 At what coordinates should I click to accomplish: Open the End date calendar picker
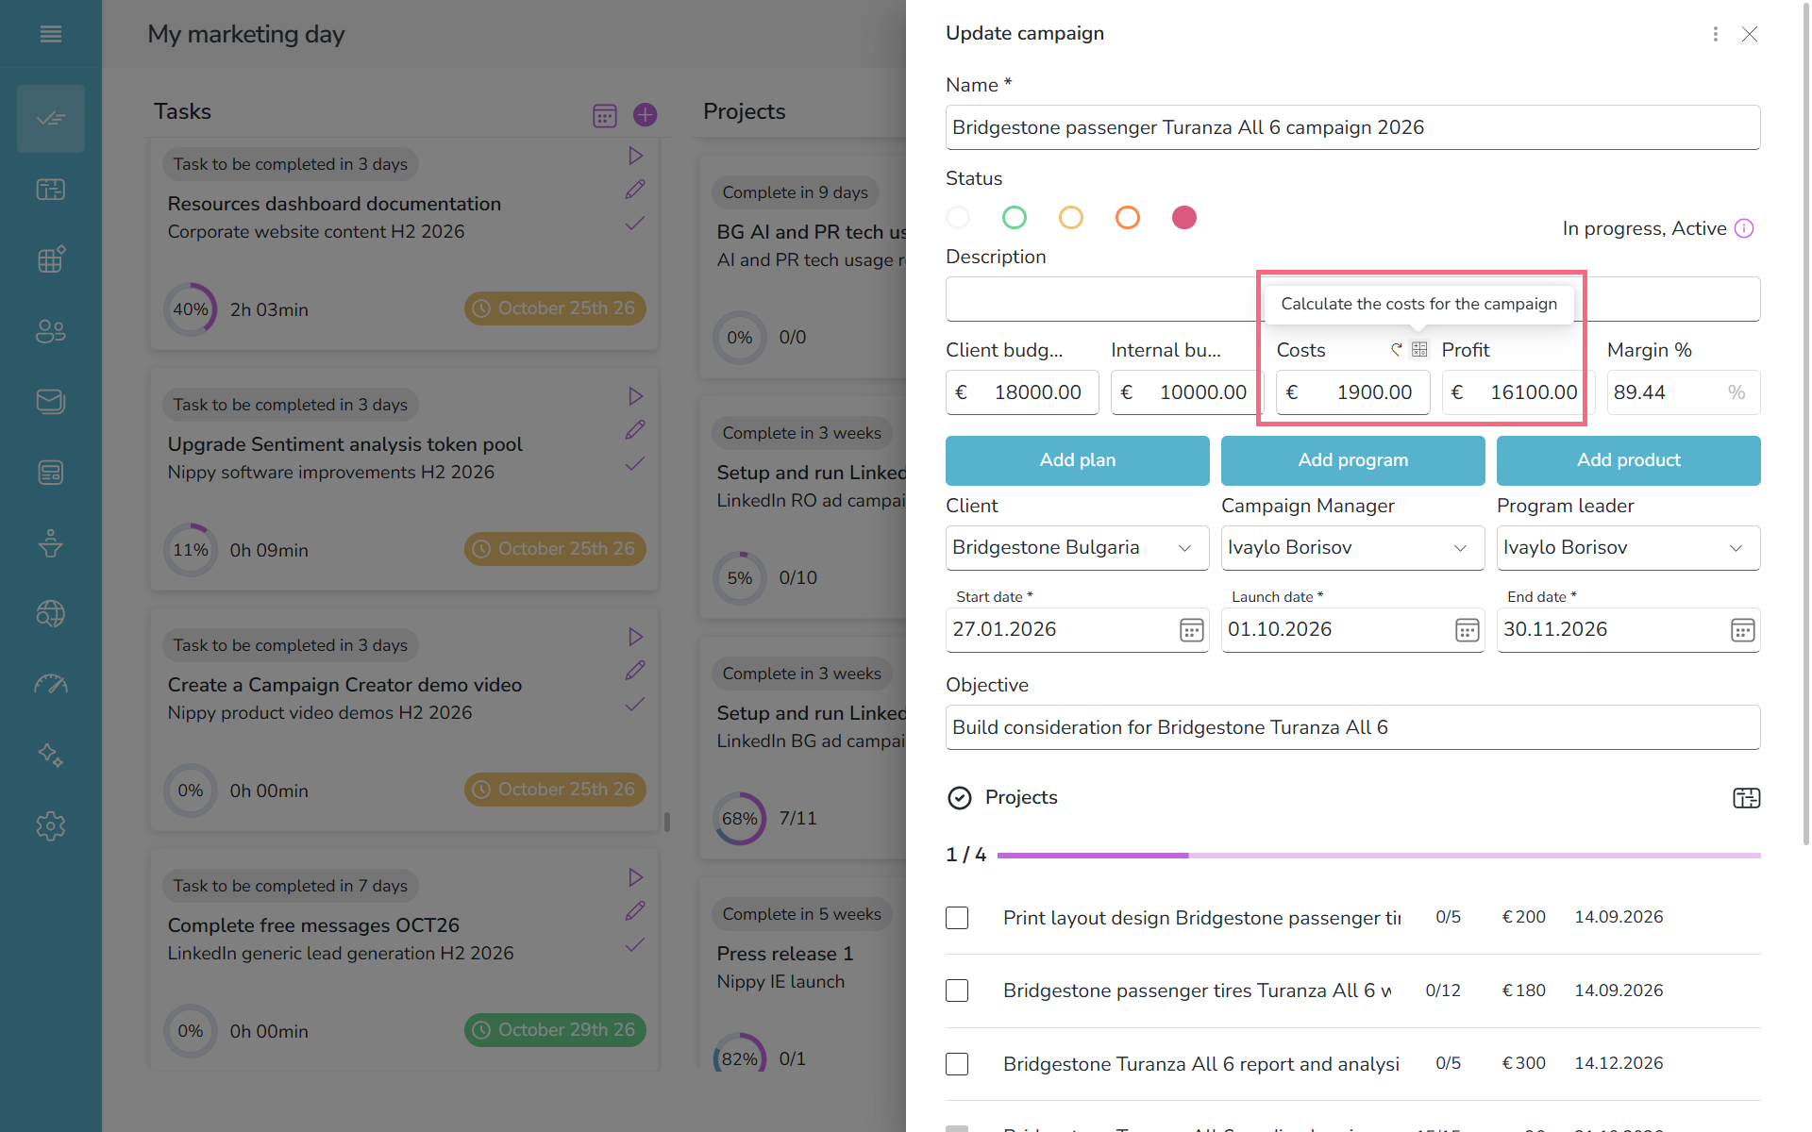(1743, 630)
